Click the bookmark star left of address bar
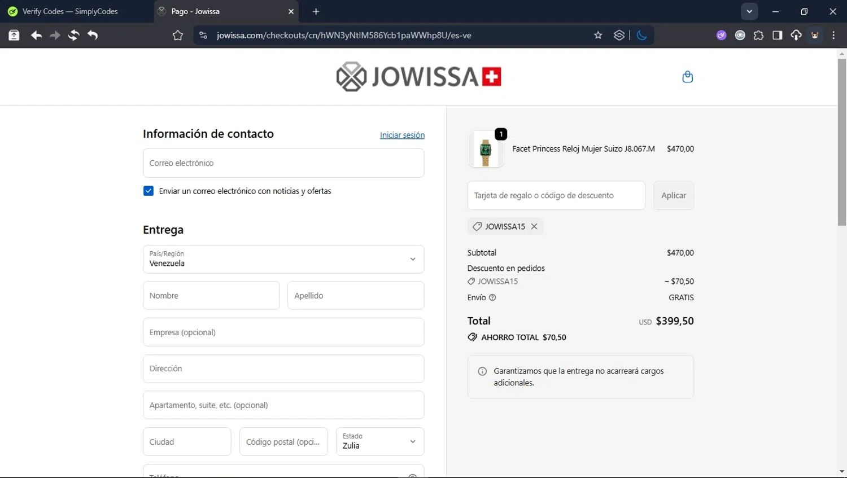The height and width of the screenshot is (478, 847). coord(178,36)
